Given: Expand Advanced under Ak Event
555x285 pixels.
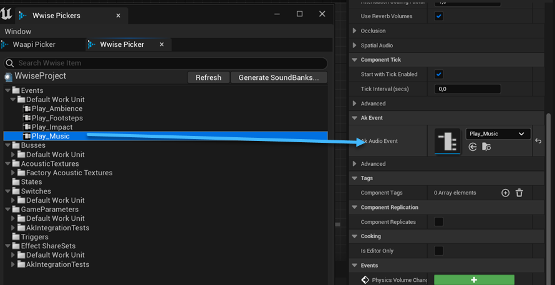Looking at the screenshot, I should click(x=355, y=164).
